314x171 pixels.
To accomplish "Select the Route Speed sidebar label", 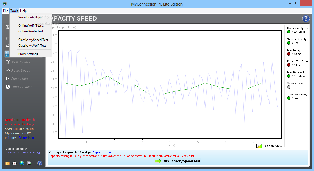I will tap(21, 70).
